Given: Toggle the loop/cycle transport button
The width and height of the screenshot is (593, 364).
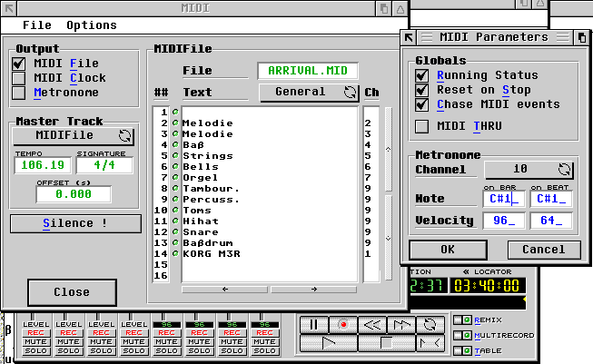Looking at the screenshot, I should click(430, 323).
